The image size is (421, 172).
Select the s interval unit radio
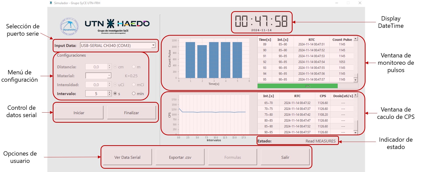click(x=115, y=94)
